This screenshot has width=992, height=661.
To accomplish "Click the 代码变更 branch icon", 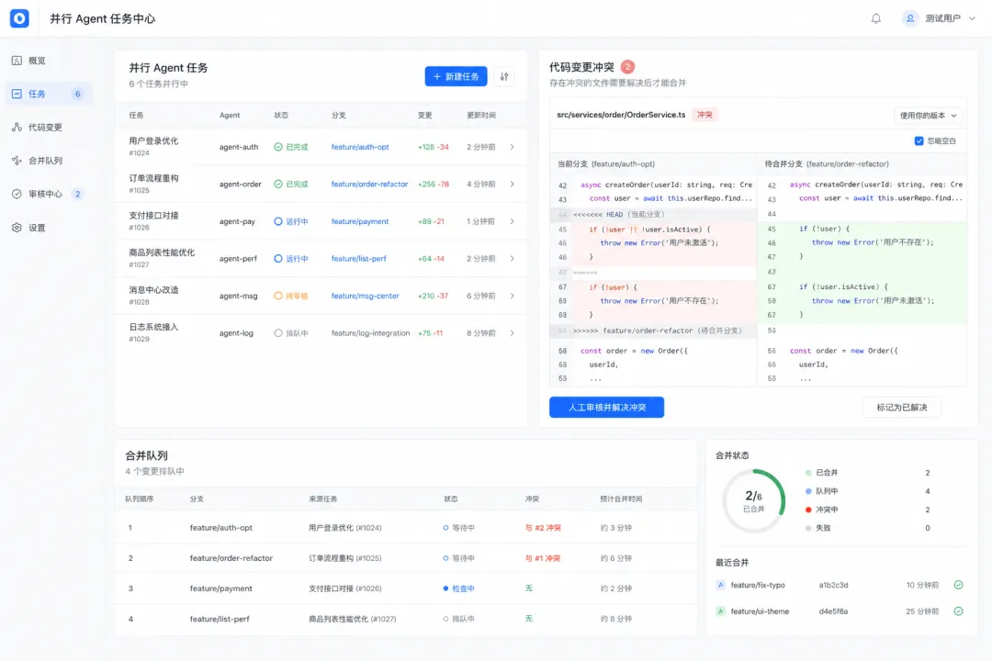I will pyautogui.click(x=17, y=127).
